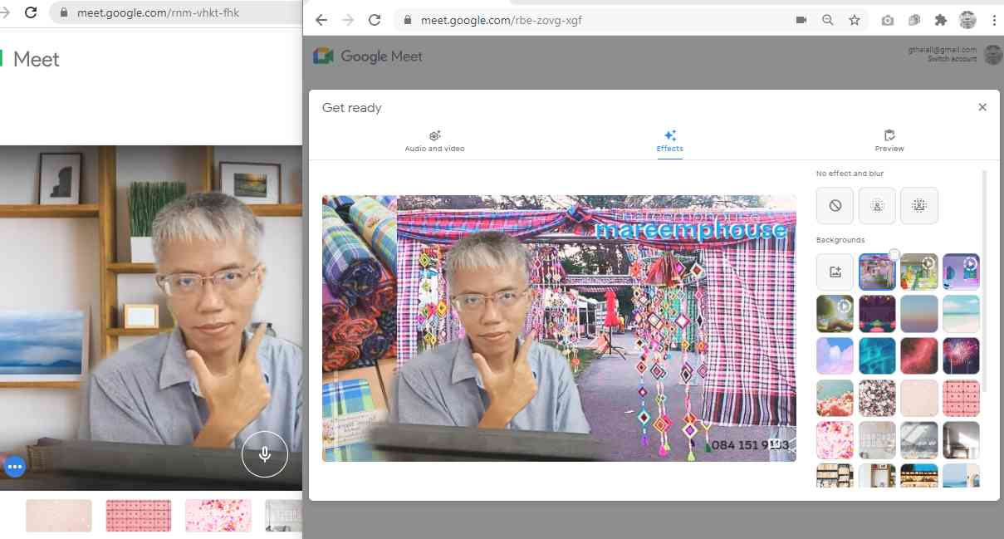Screen dimensions: 1004x539
Task: Open the Chrome extensions puzzle menu
Action: [940, 20]
